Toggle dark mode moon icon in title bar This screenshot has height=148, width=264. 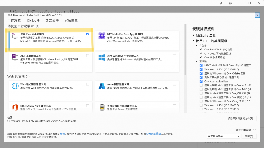pos(221,3)
